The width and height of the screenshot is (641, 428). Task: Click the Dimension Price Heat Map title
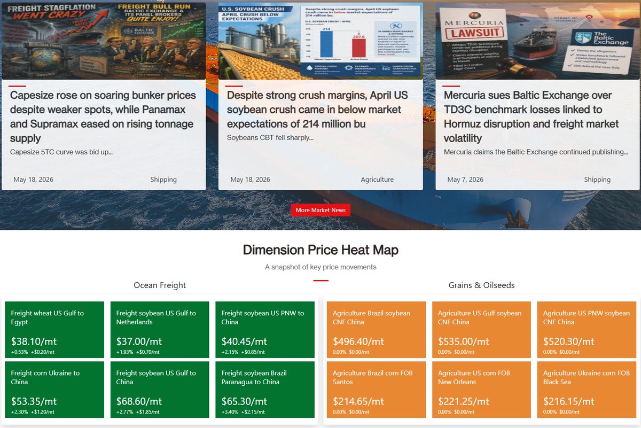click(320, 250)
